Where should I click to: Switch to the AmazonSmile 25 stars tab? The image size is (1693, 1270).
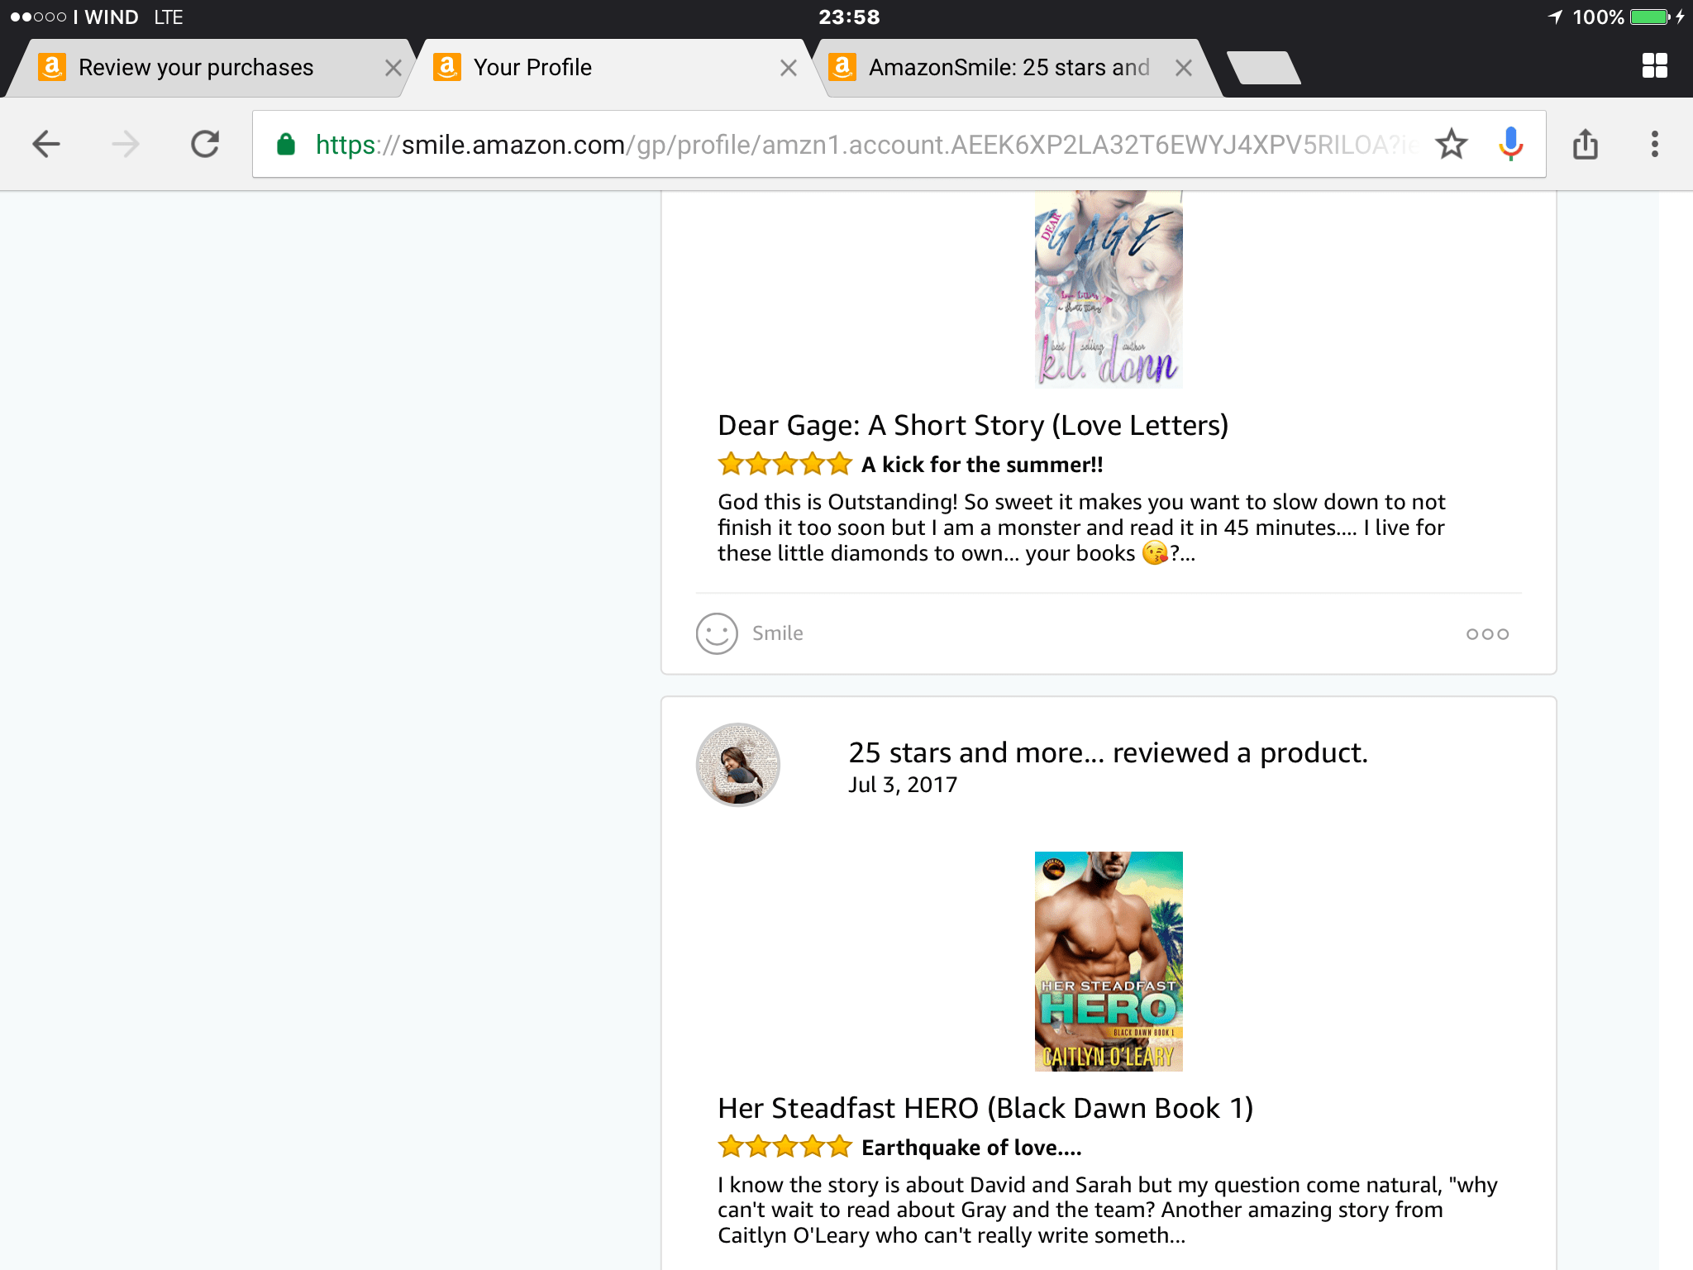pyautogui.click(x=1009, y=68)
